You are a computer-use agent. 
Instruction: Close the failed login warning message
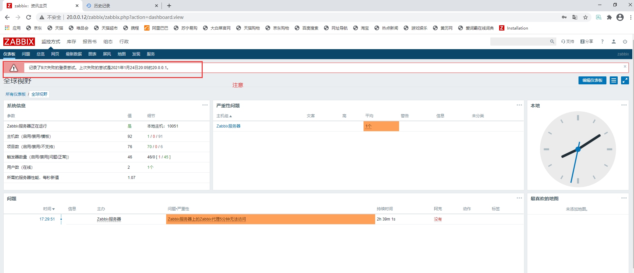coord(625,66)
